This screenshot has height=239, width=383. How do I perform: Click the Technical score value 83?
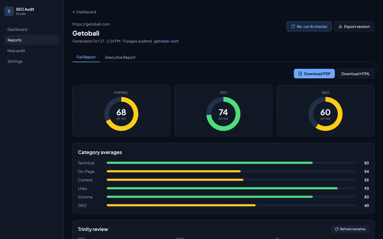(x=366, y=163)
